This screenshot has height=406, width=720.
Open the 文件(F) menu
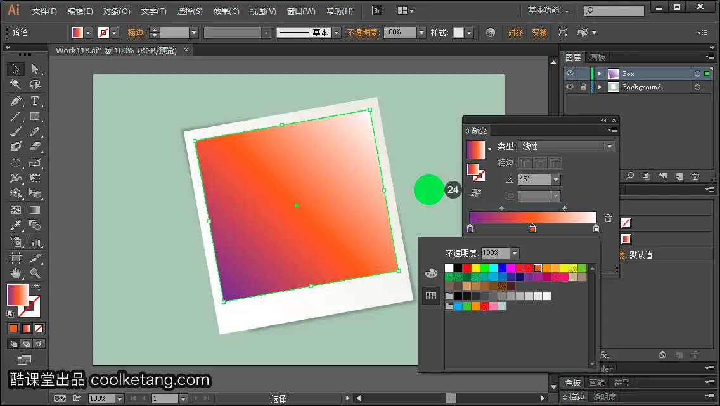click(44, 11)
